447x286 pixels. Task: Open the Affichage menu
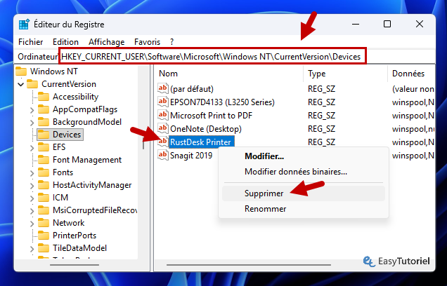[x=106, y=42]
